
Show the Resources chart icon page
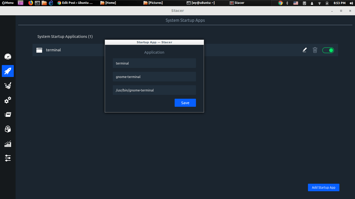8,144
